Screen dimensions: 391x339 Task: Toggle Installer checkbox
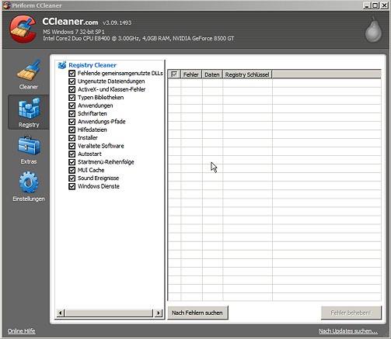pos(72,138)
